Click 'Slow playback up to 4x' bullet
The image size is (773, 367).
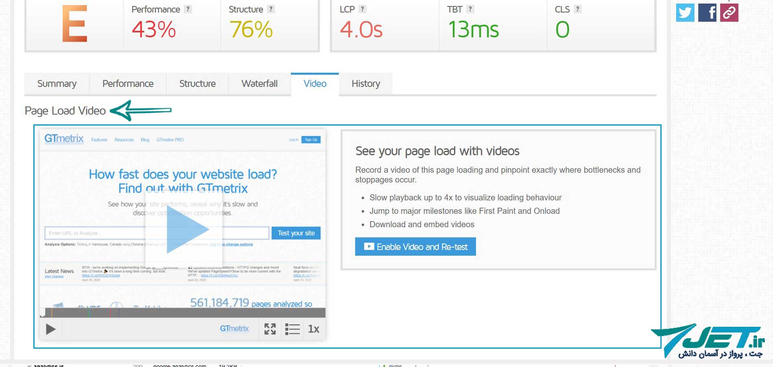pyautogui.click(x=466, y=198)
